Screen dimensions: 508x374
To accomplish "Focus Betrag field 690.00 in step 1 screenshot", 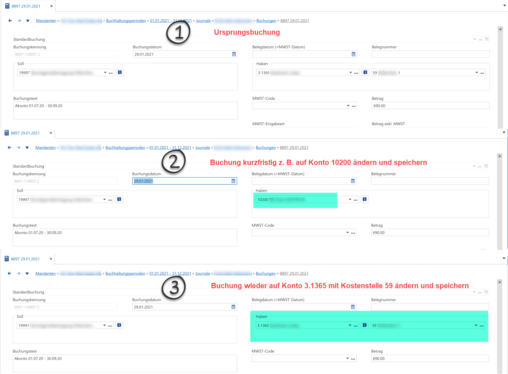I will (431, 106).
